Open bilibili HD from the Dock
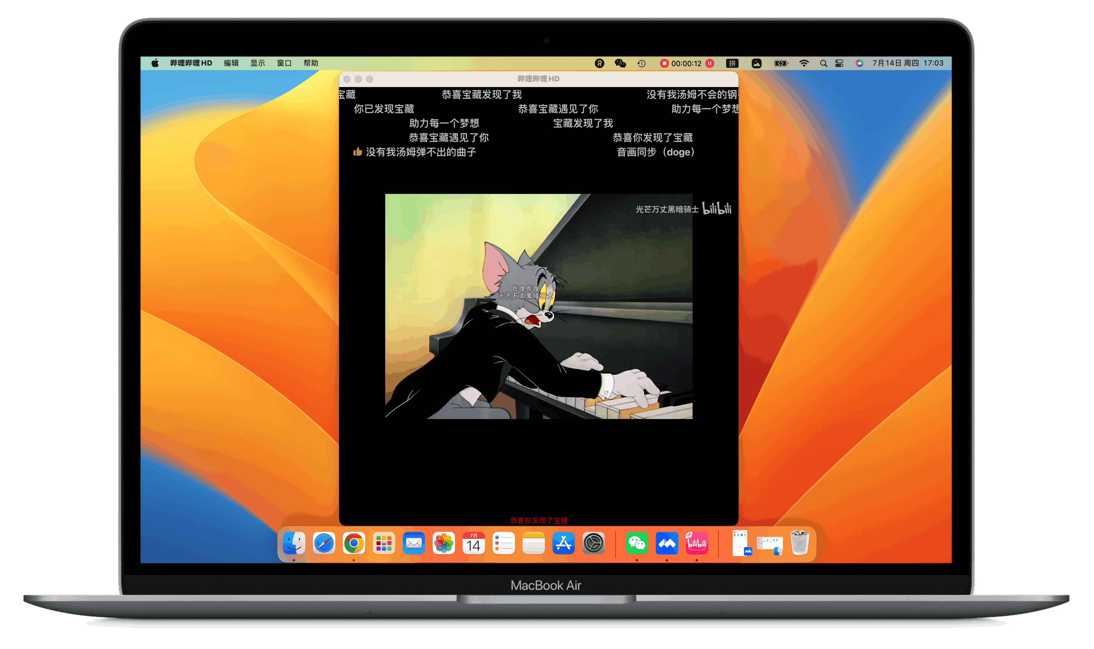Viewport: 1094px width, 649px height. pos(697,544)
